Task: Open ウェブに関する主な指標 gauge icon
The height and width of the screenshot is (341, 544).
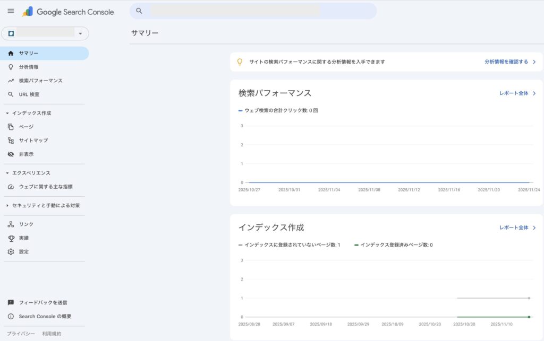Action: 11,187
